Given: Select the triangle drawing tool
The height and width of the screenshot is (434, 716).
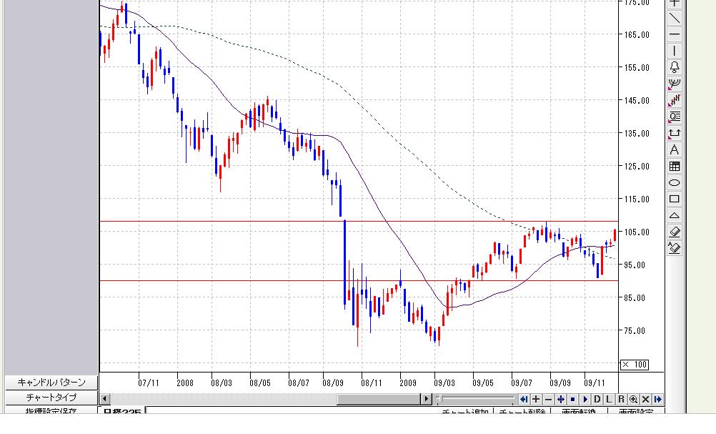Looking at the screenshot, I should (x=675, y=216).
